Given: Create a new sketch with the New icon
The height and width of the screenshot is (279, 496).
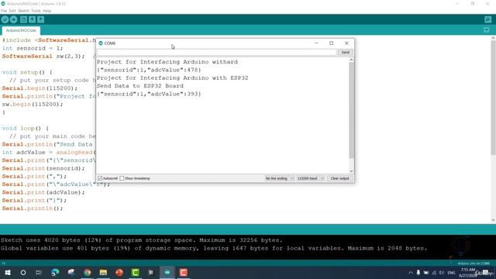Looking at the screenshot, I should click(23, 19).
